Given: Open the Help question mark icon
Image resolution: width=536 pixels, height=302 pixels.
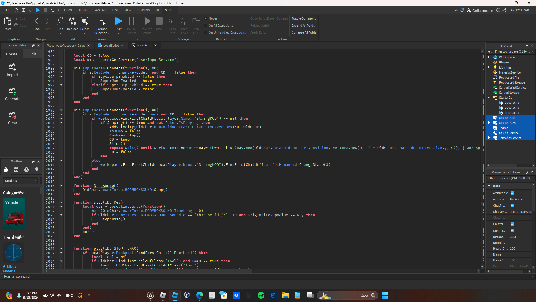Looking at the screenshot, I should (x=498, y=10).
